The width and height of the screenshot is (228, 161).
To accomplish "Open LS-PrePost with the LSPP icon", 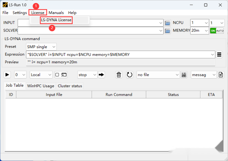I will point(184,75).
